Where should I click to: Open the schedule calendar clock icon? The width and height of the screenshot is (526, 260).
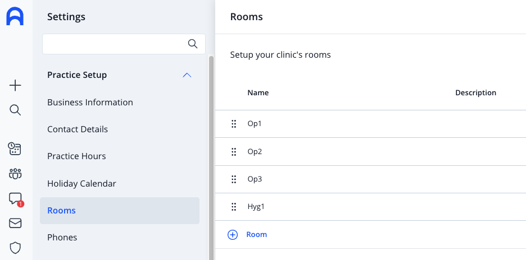(15, 148)
